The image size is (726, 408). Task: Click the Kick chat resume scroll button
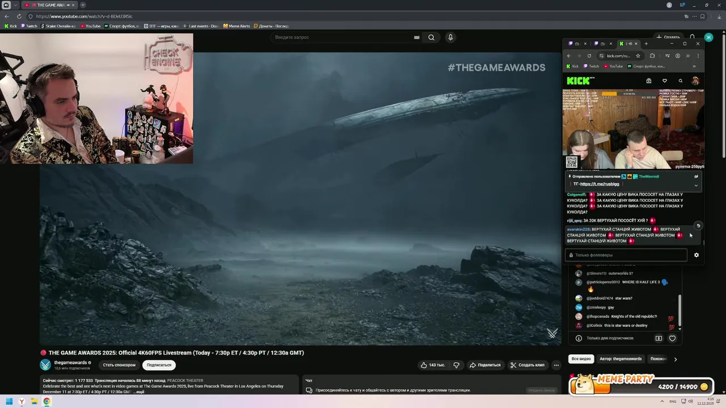(698, 226)
